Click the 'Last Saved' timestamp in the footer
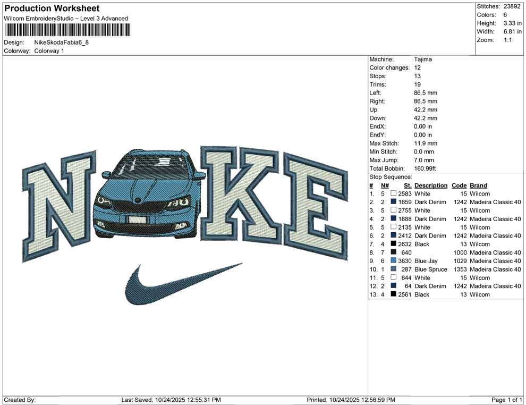 point(171,400)
